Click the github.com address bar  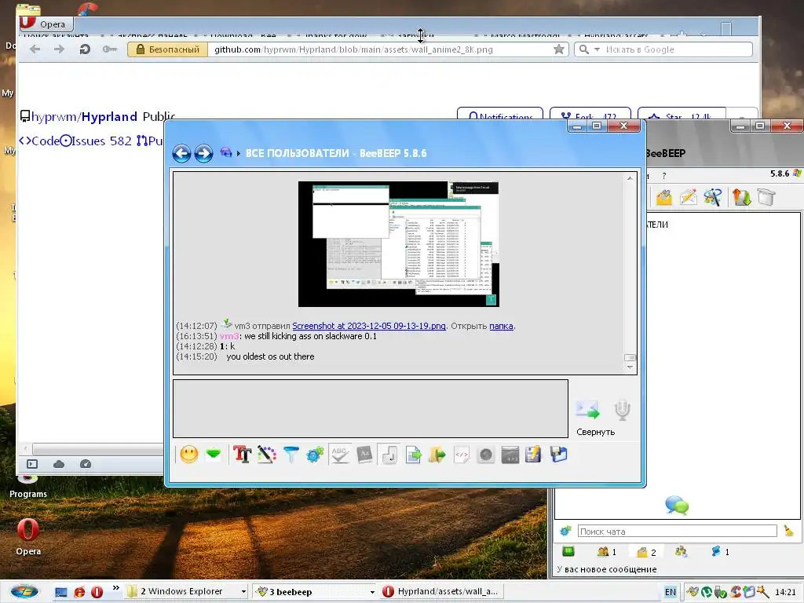pyautogui.click(x=379, y=49)
